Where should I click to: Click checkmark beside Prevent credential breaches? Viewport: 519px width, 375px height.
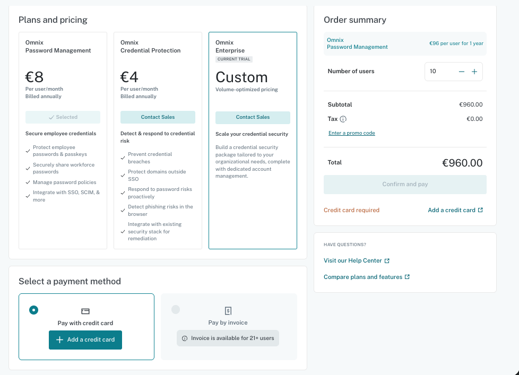tap(123, 158)
